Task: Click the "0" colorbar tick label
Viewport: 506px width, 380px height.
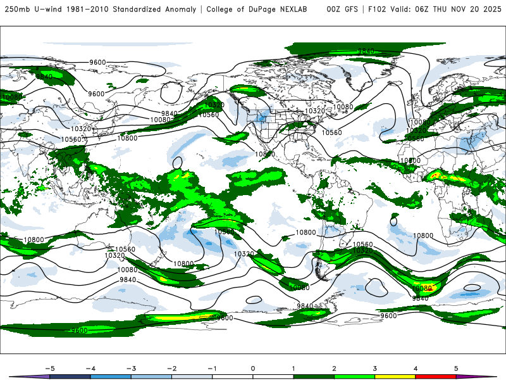Action: [x=253, y=369]
